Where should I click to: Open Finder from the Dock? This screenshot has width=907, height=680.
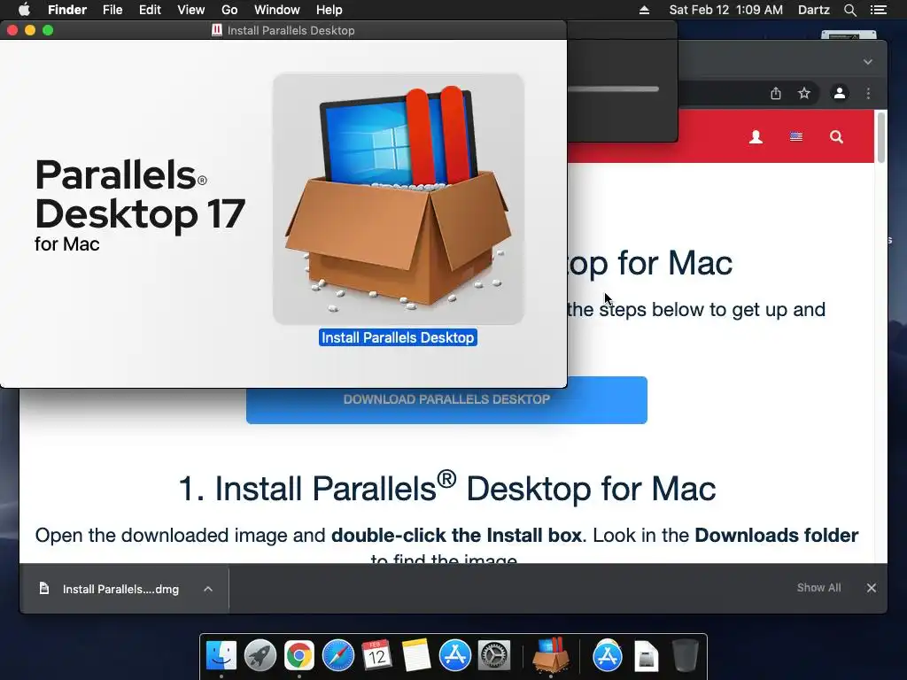(x=221, y=656)
